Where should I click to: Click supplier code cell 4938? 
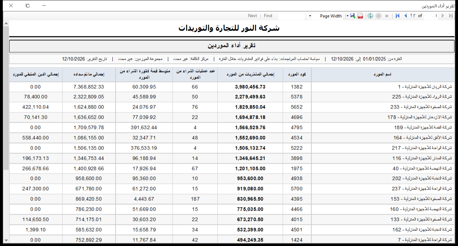[x=297, y=178]
